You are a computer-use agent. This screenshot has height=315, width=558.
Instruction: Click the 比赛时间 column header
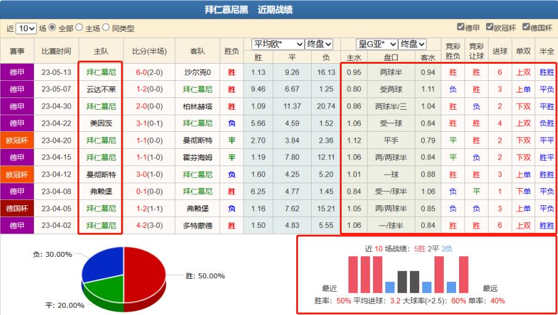point(56,51)
